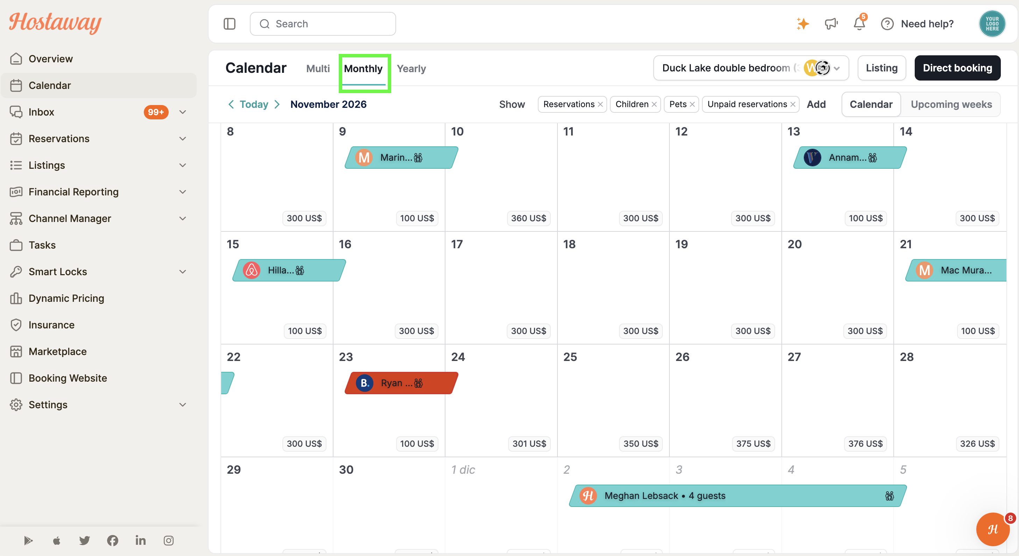Viewport: 1019px width, 556px height.
Task: Open the AI sparkle assistant icon
Action: click(803, 24)
